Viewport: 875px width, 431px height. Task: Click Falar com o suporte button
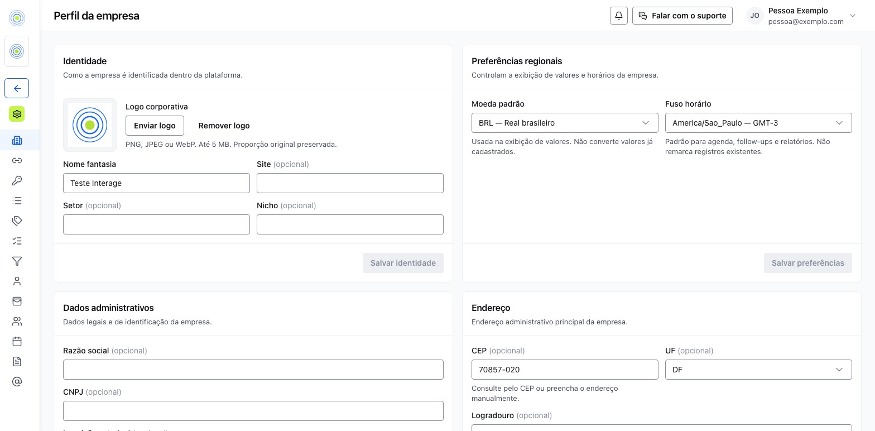(682, 16)
